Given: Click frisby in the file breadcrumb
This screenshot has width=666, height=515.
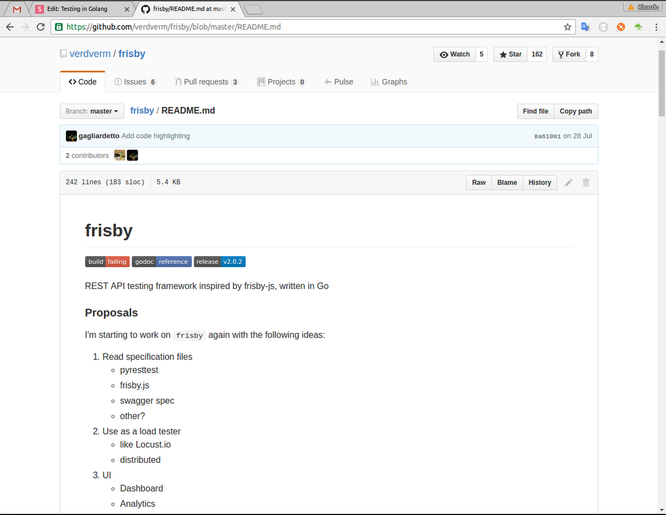Looking at the screenshot, I should [142, 110].
